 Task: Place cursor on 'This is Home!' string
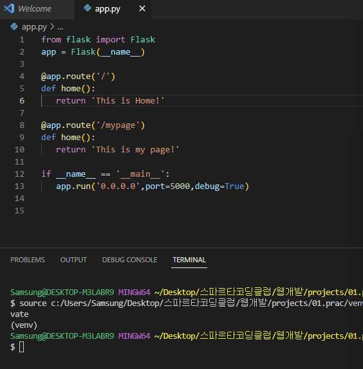click(x=128, y=101)
